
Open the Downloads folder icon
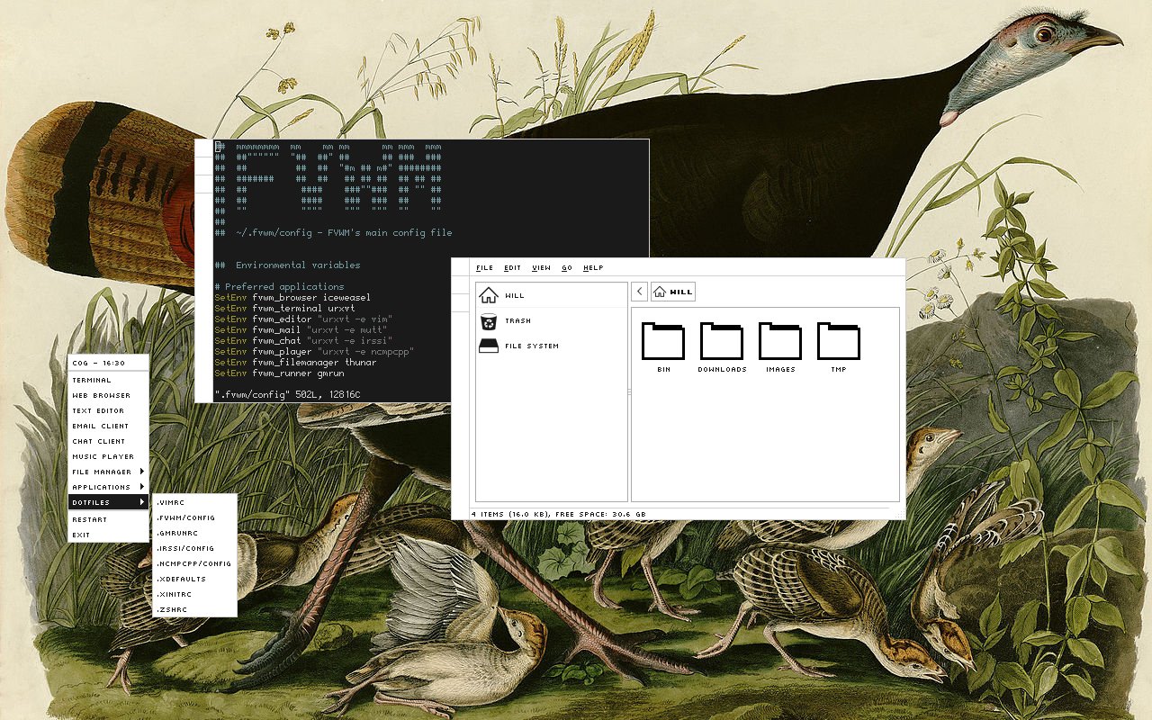[x=722, y=342]
